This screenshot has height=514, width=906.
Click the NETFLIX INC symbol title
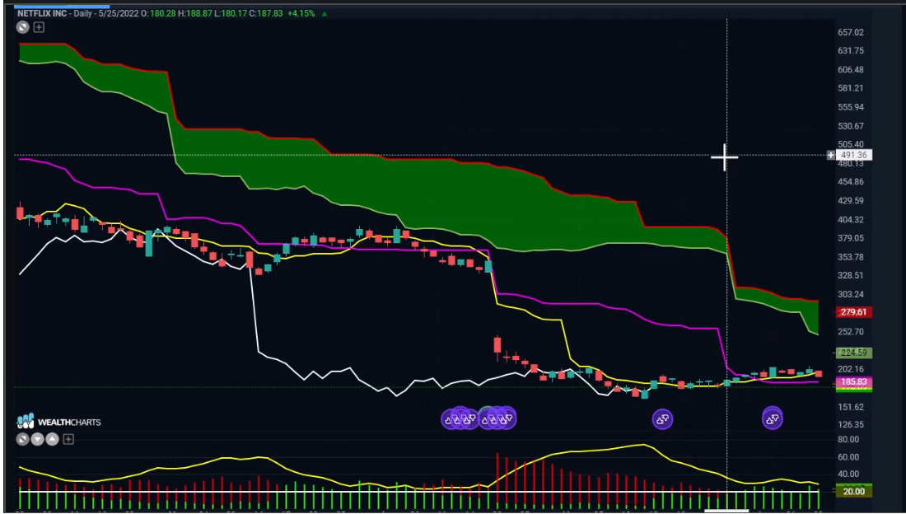coord(42,12)
